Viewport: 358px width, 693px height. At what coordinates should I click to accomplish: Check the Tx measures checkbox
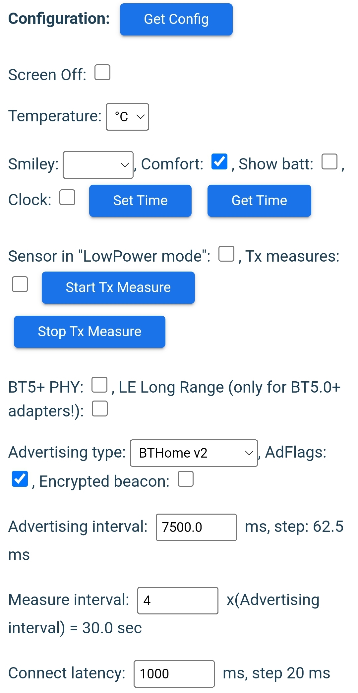20,284
